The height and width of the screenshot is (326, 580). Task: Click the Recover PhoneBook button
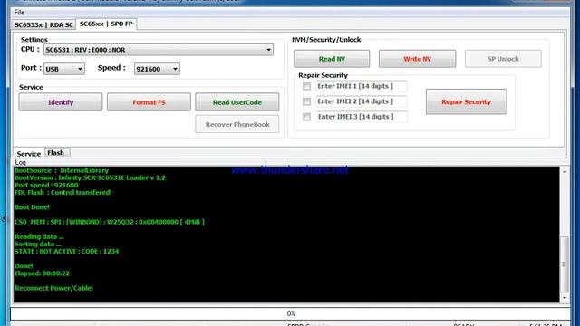(237, 124)
